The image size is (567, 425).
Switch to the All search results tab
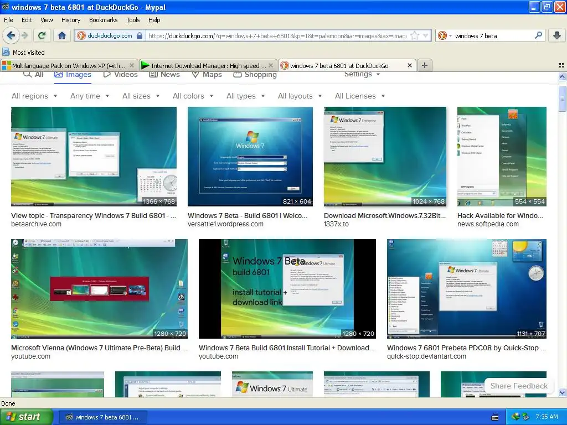pos(33,74)
